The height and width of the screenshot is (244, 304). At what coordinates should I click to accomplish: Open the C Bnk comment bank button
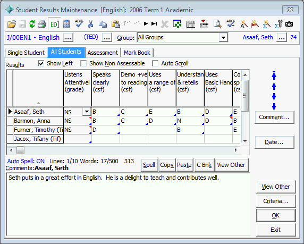point(204,165)
